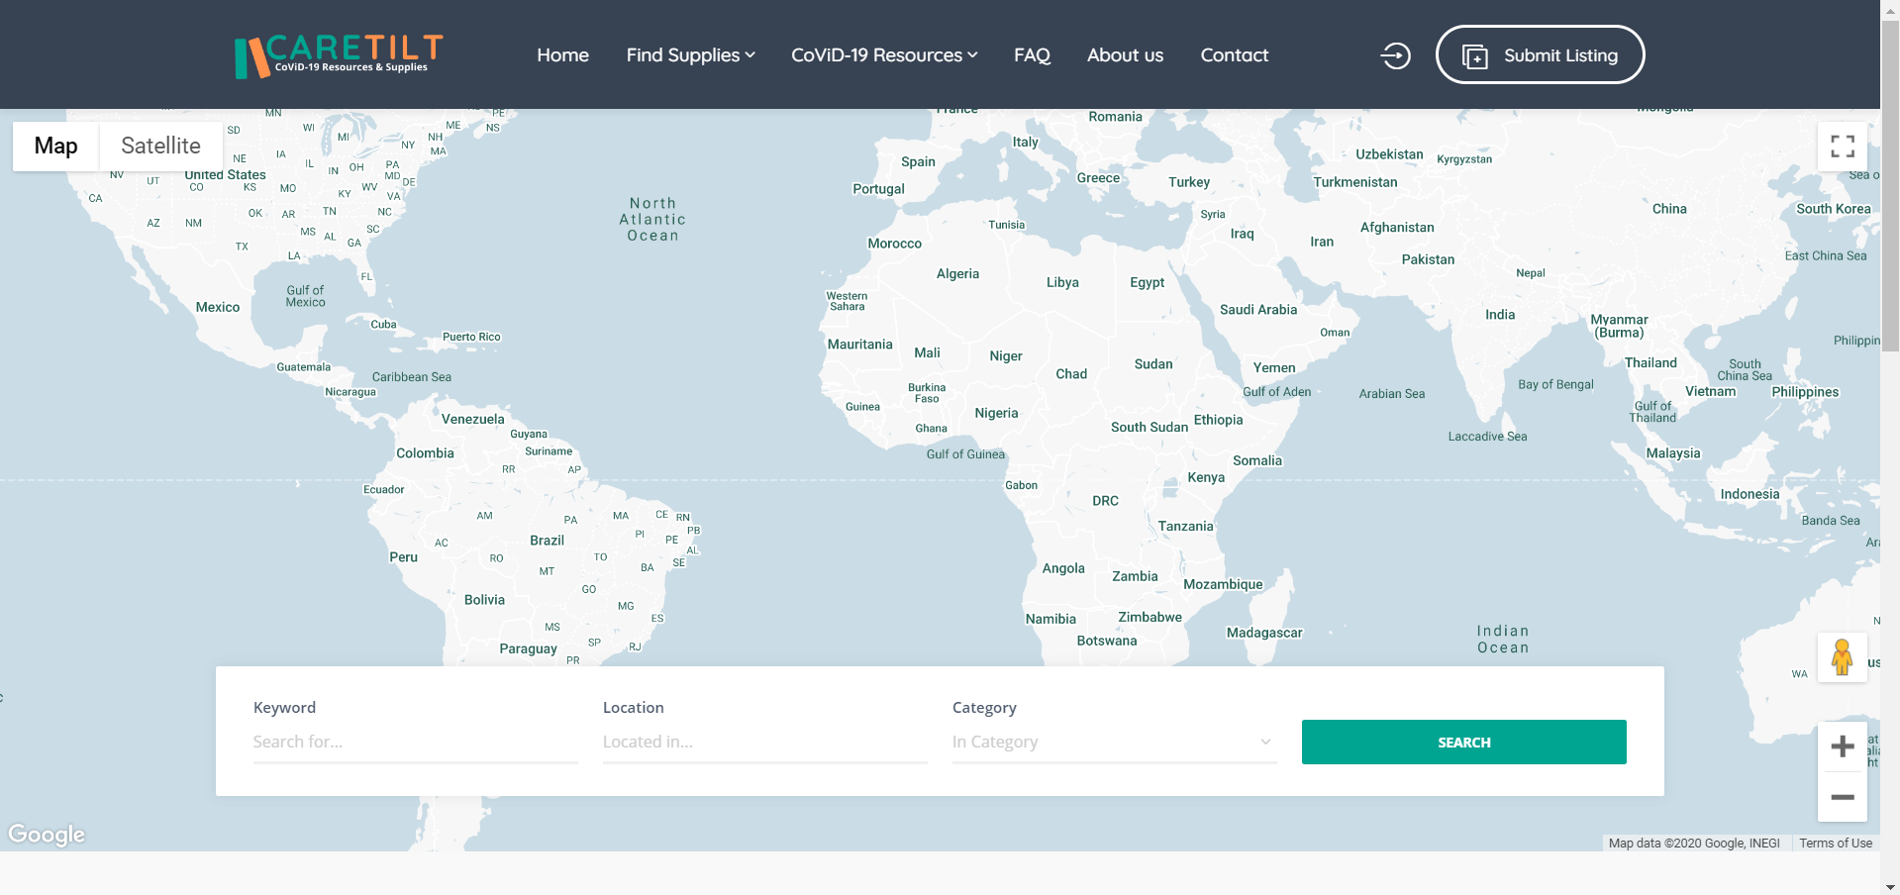
Task: Open the FAQ page
Action: tap(1032, 55)
